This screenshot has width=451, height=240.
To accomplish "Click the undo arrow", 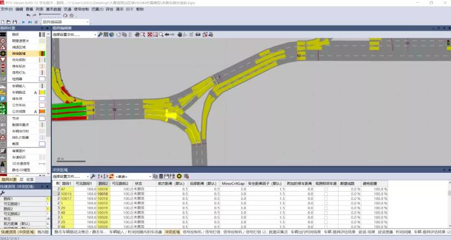I will [x=28, y=15].
